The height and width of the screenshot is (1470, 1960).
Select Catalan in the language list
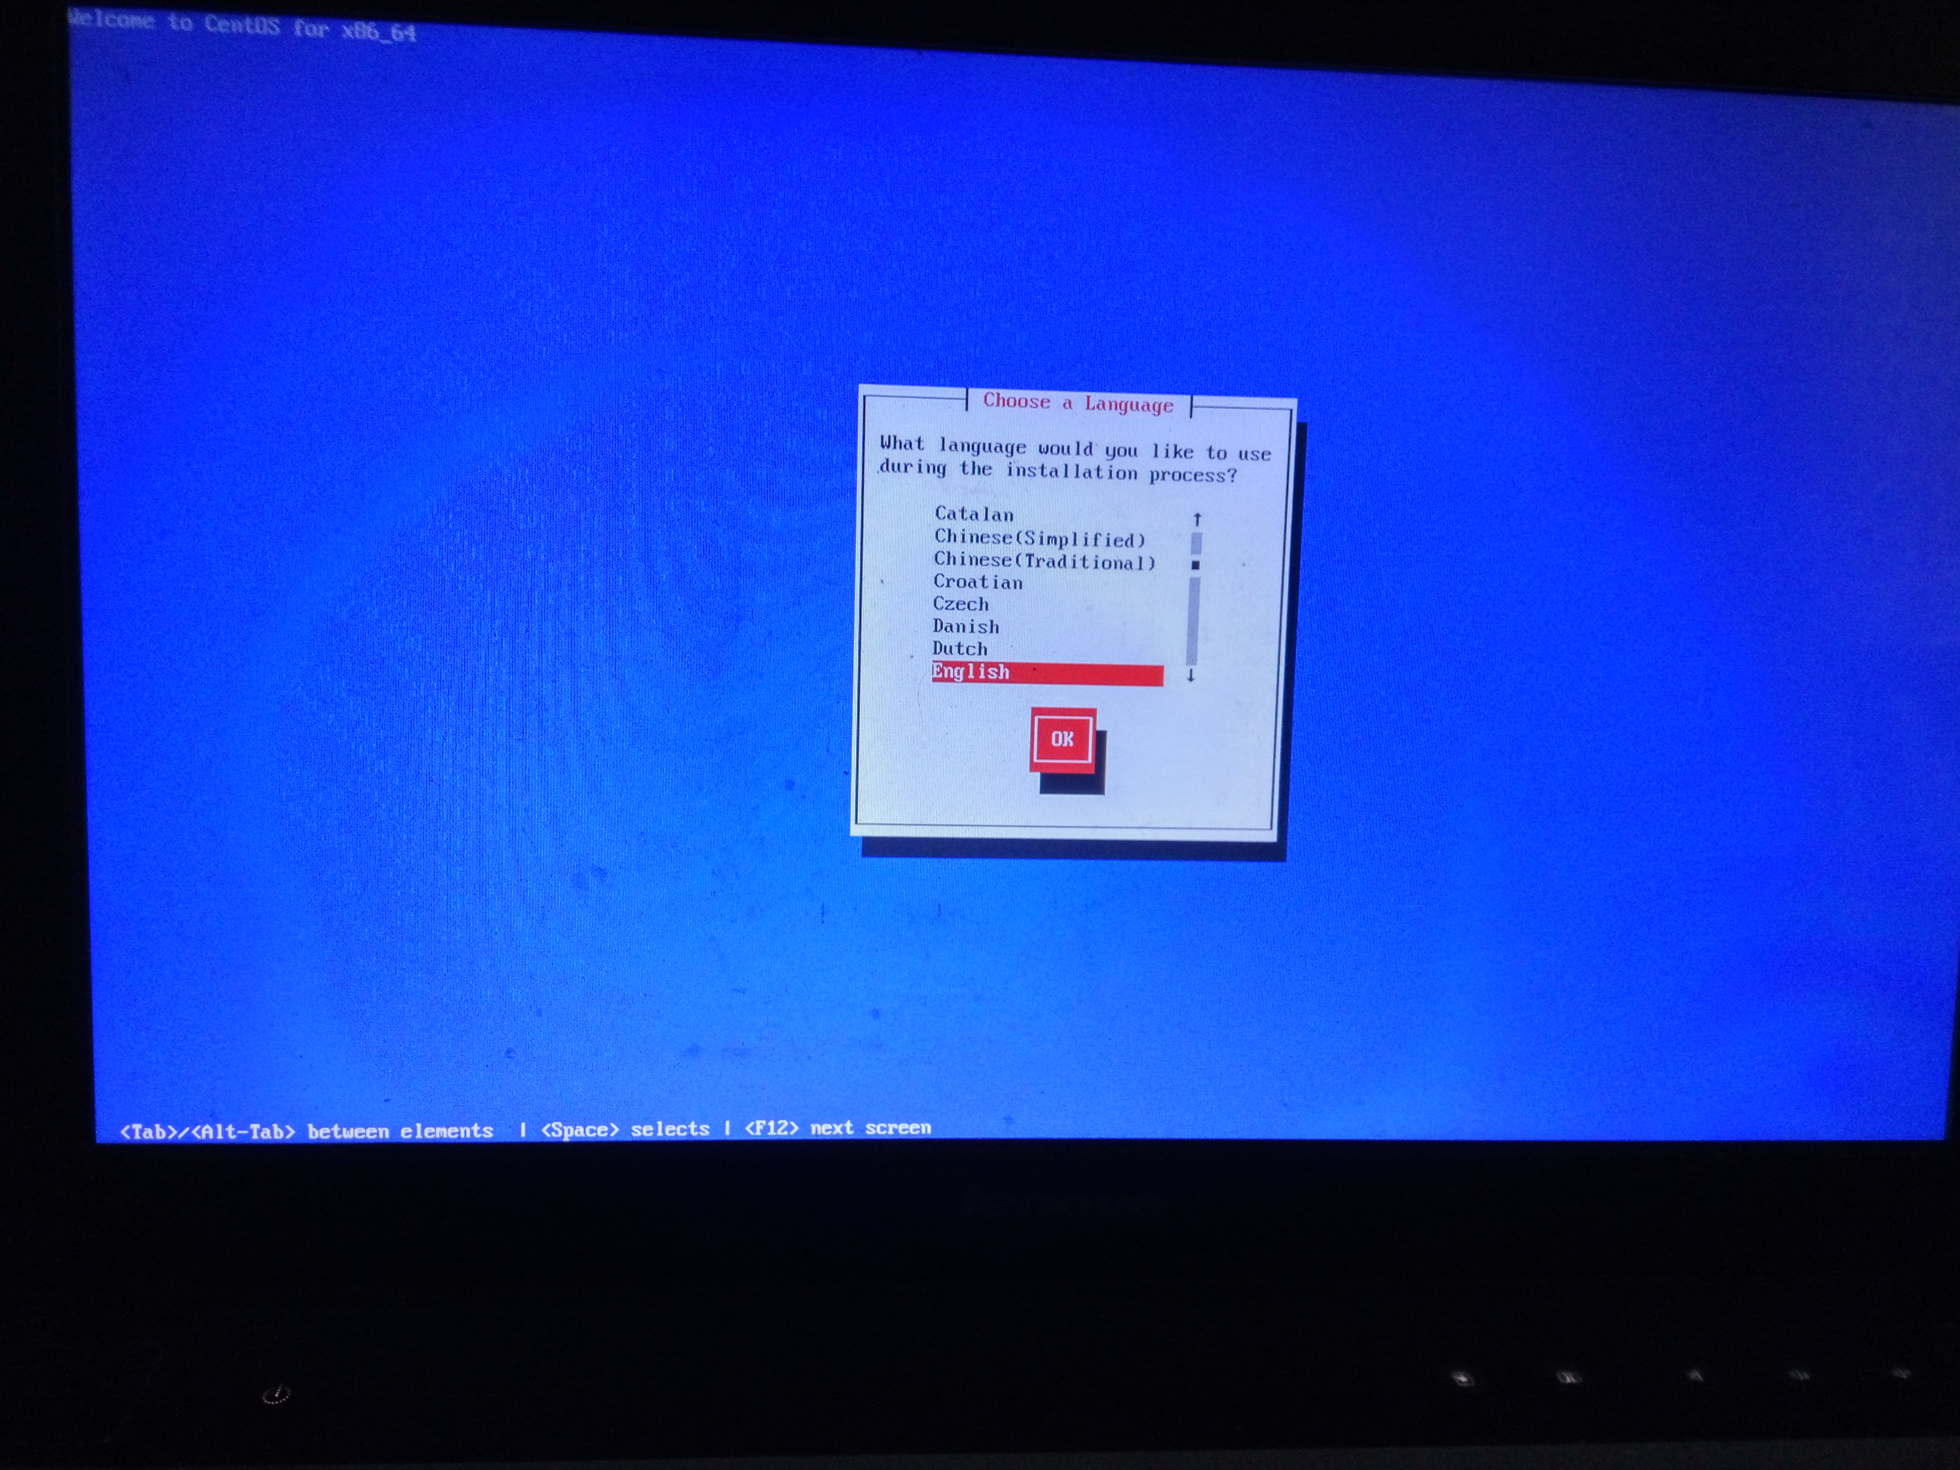[974, 514]
